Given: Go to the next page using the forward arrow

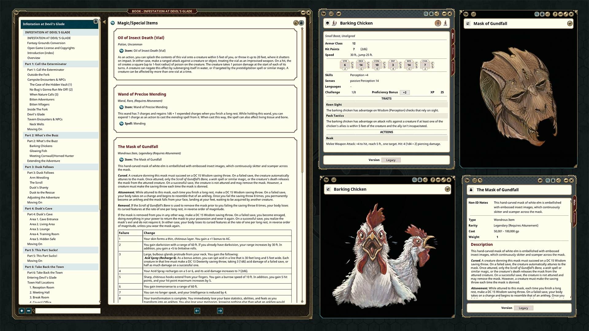Looking at the screenshot, I should (220, 311).
